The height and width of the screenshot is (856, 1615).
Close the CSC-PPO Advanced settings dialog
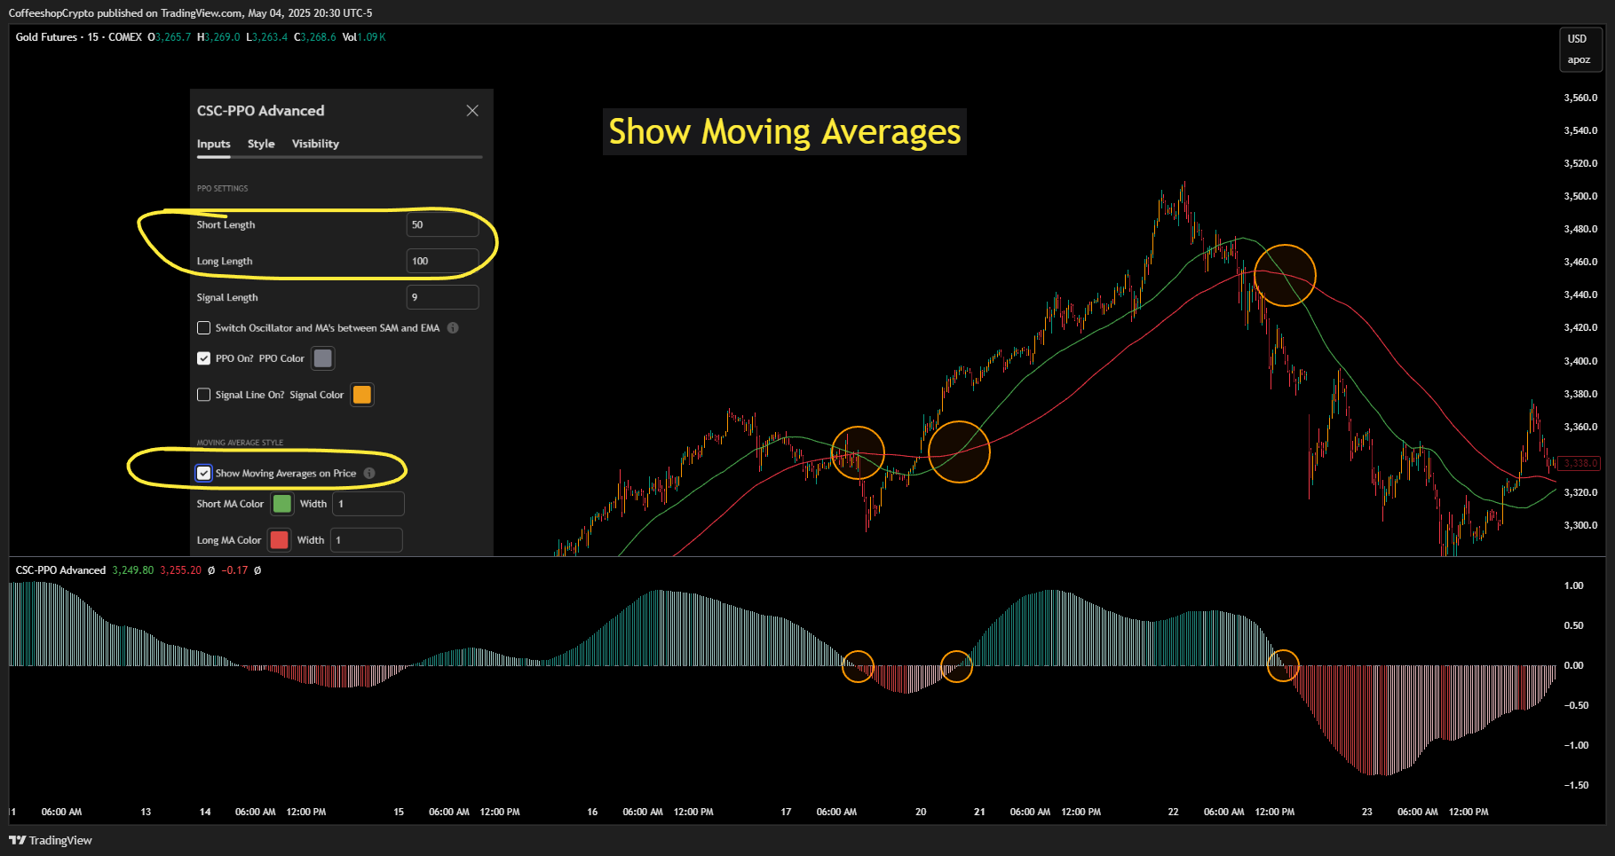pyautogui.click(x=472, y=111)
